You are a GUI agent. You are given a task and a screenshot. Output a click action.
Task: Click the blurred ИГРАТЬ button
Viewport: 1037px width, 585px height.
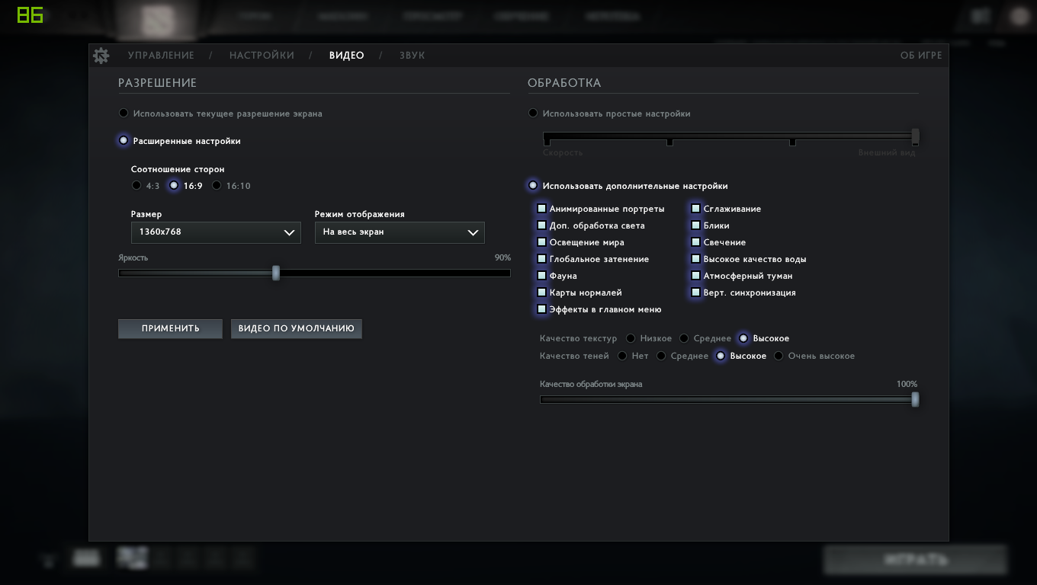point(915,560)
